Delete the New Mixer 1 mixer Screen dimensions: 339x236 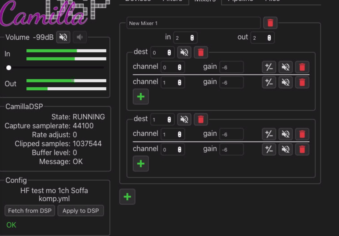point(270,23)
